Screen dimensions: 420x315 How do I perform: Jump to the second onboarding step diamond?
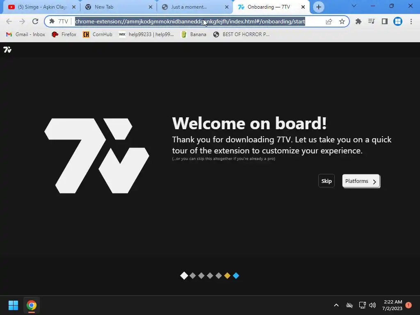coord(193,276)
